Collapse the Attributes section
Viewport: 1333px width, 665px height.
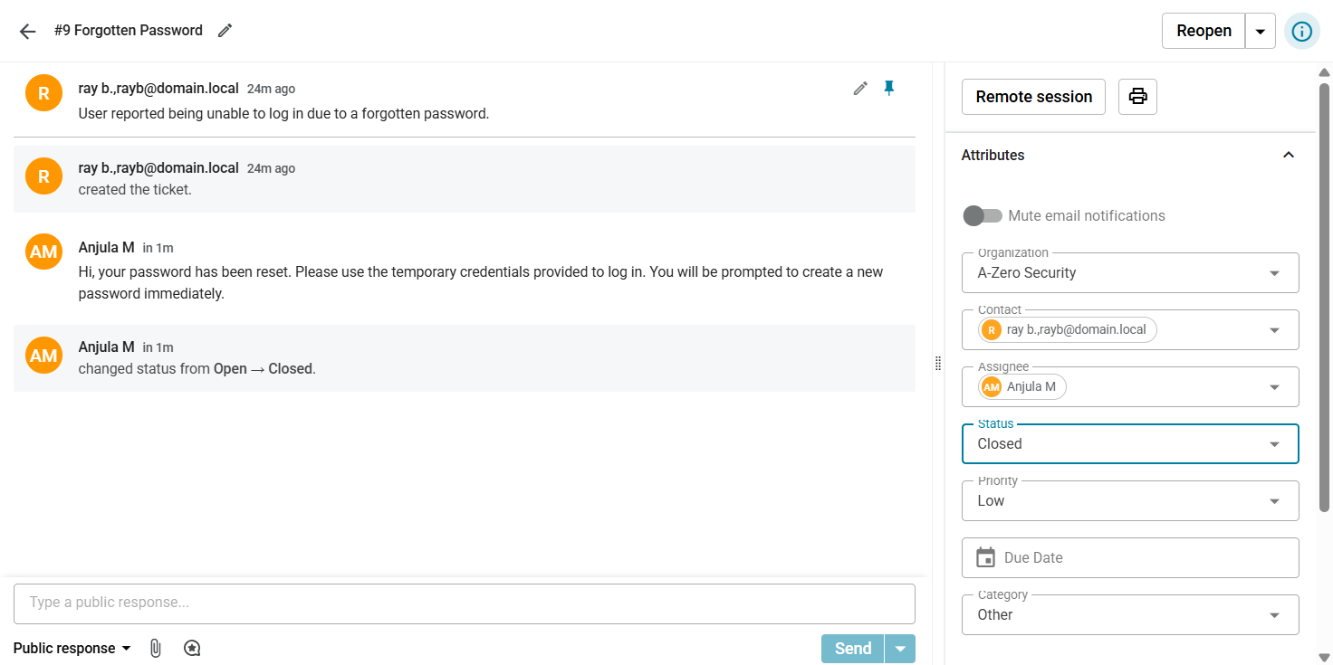coord(1289,155)
